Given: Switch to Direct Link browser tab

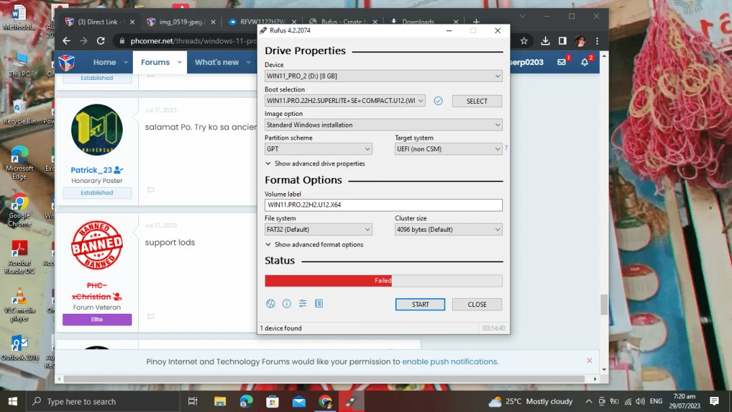Looking at the screenshot, I should pos(100,22).
